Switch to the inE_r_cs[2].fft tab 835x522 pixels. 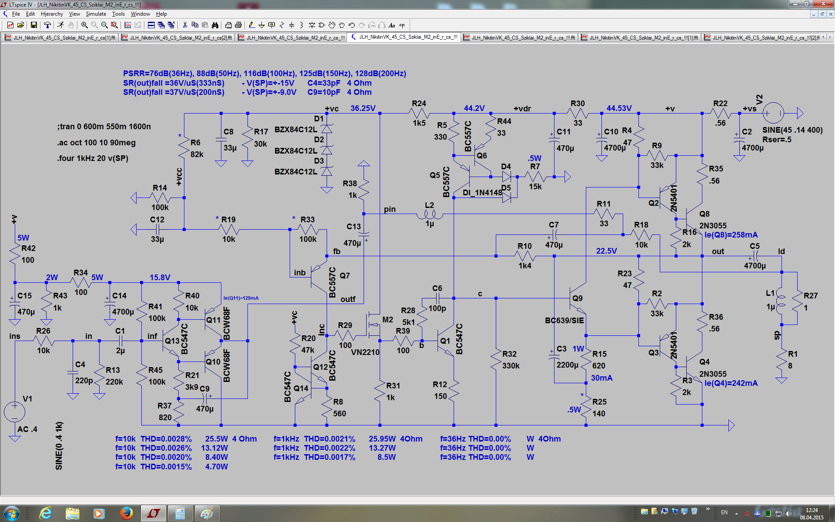tap(177, 37)
